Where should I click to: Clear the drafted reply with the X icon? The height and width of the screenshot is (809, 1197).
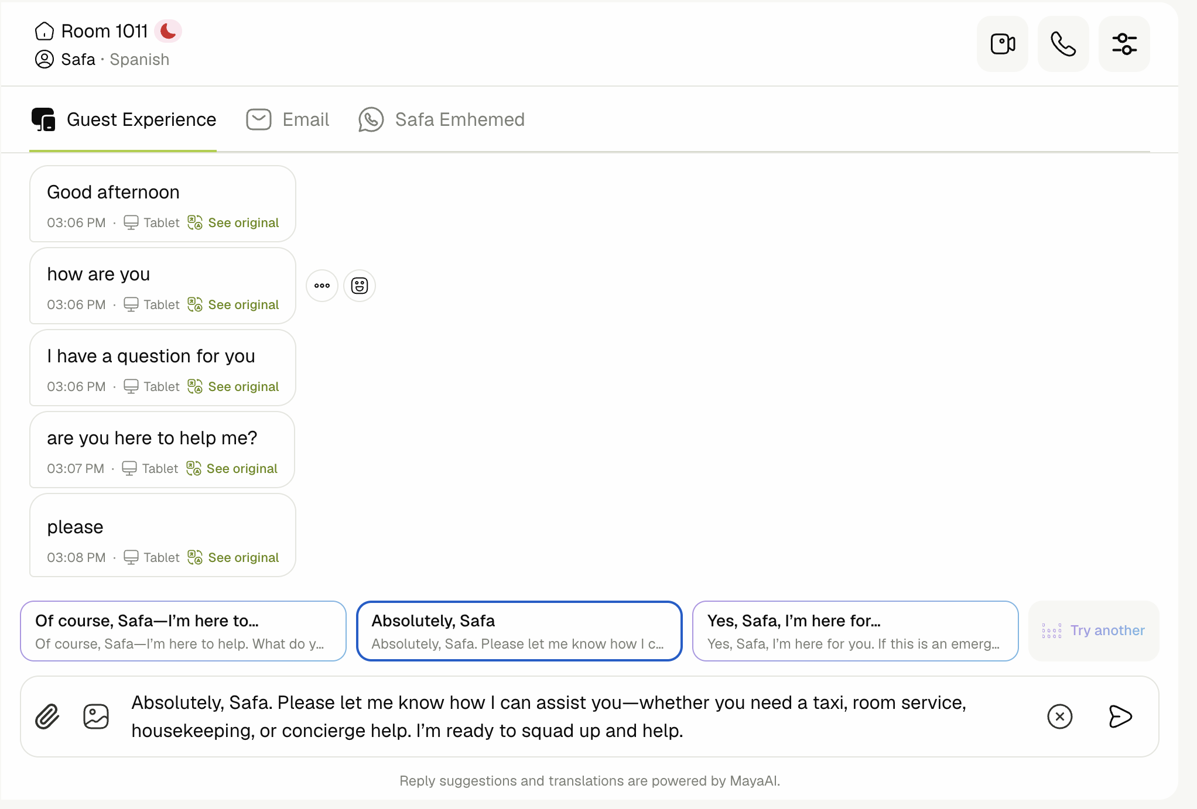[1060, 717]
